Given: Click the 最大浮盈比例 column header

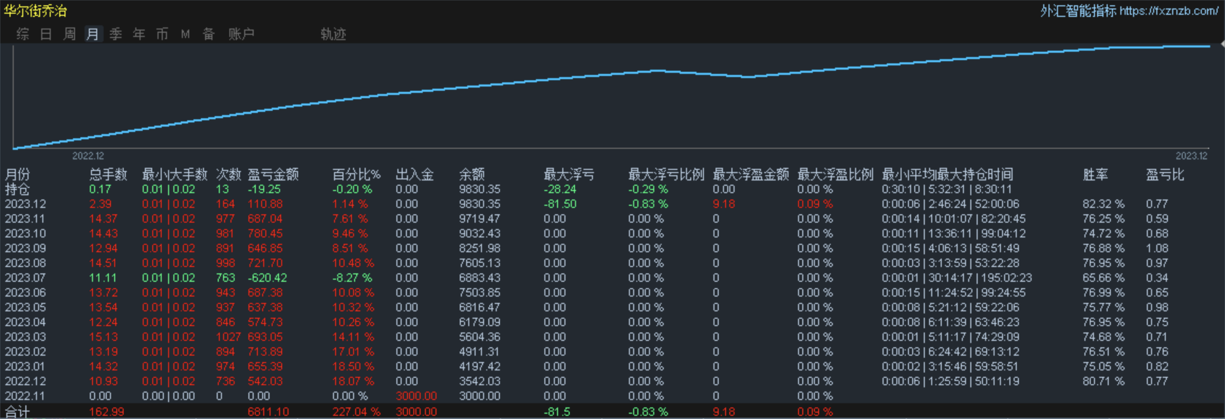Looking at the screenshot, I should pyautogui.click(x=835, y=174).
